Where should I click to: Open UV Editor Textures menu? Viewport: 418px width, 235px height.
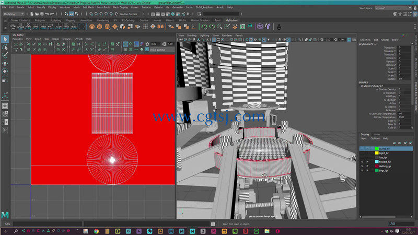(x=67, y=39)
